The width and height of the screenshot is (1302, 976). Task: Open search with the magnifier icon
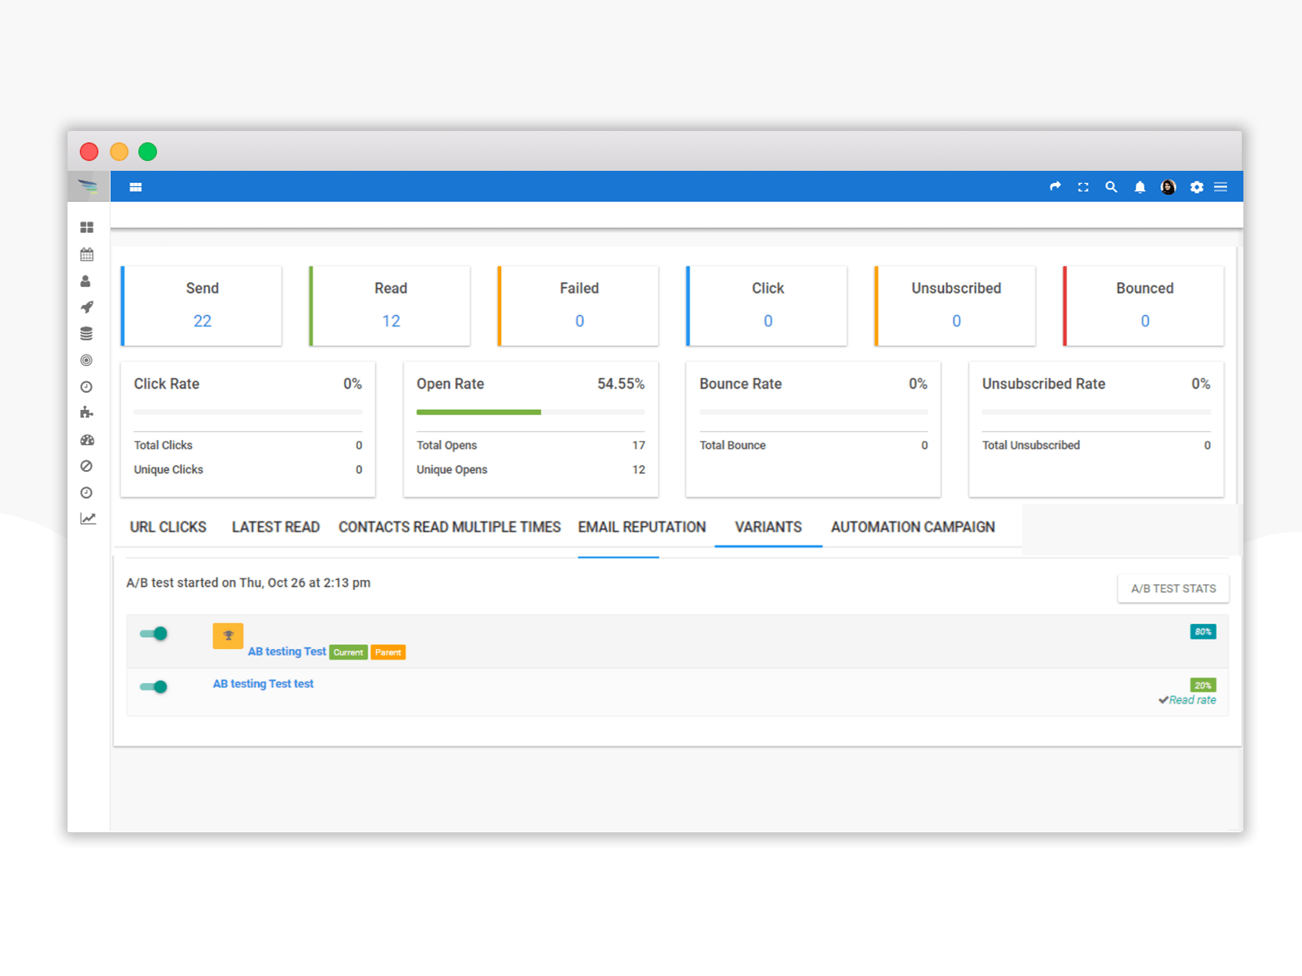[1111, 187]
